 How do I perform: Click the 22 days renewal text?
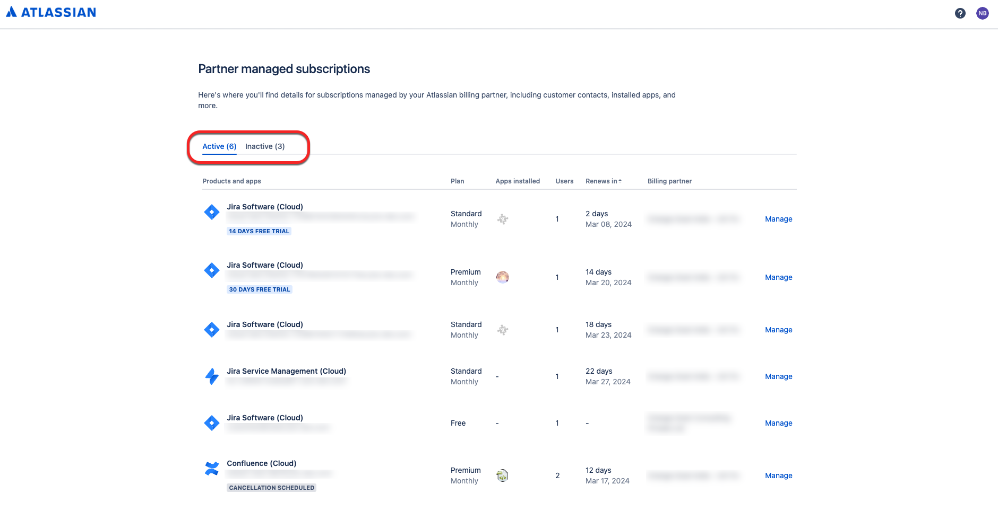click(x=599, y=371)
